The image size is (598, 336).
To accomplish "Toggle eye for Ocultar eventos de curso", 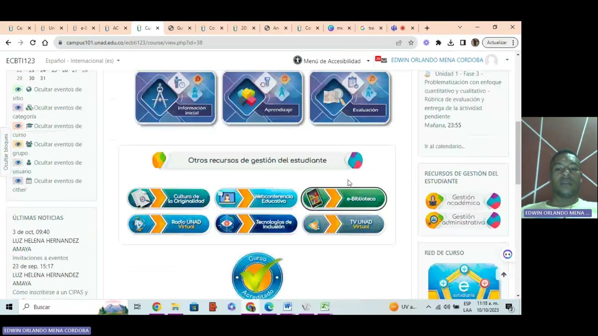I will pyautogui.click(x=18, y=126).
